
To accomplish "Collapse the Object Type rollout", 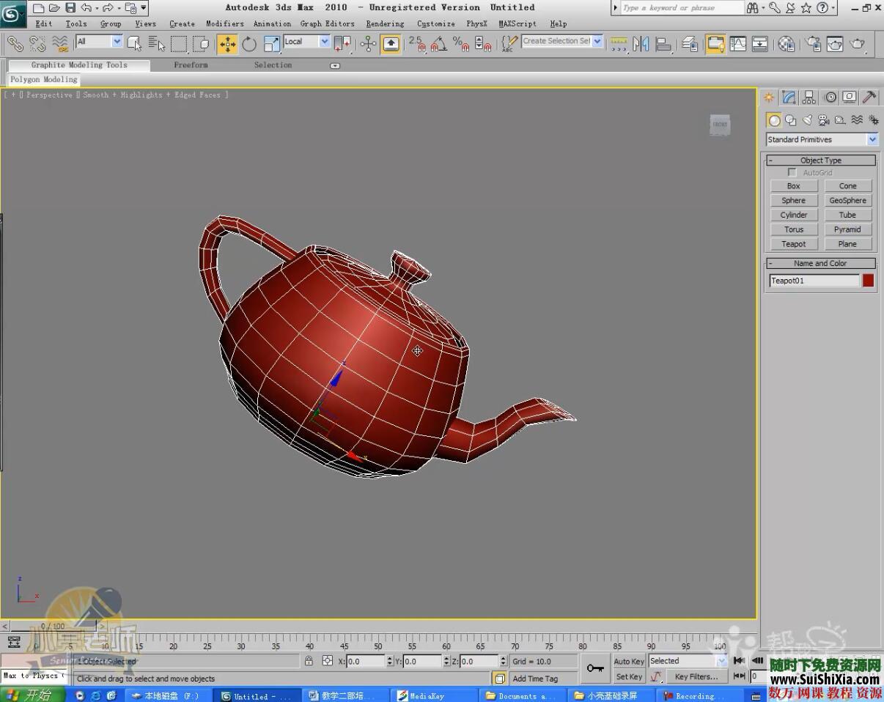I will (x=821, y=160).
